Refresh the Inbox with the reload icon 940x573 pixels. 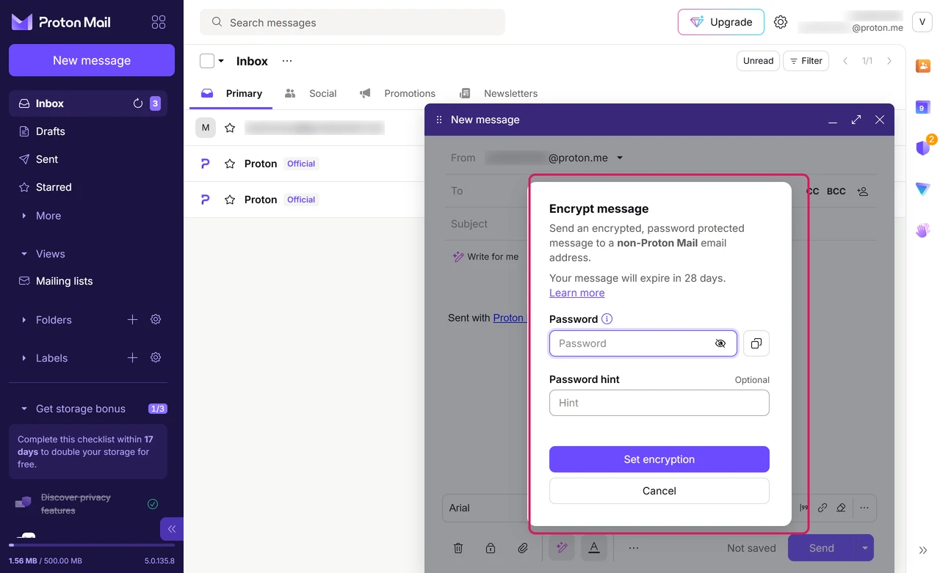tap(137, 103)
